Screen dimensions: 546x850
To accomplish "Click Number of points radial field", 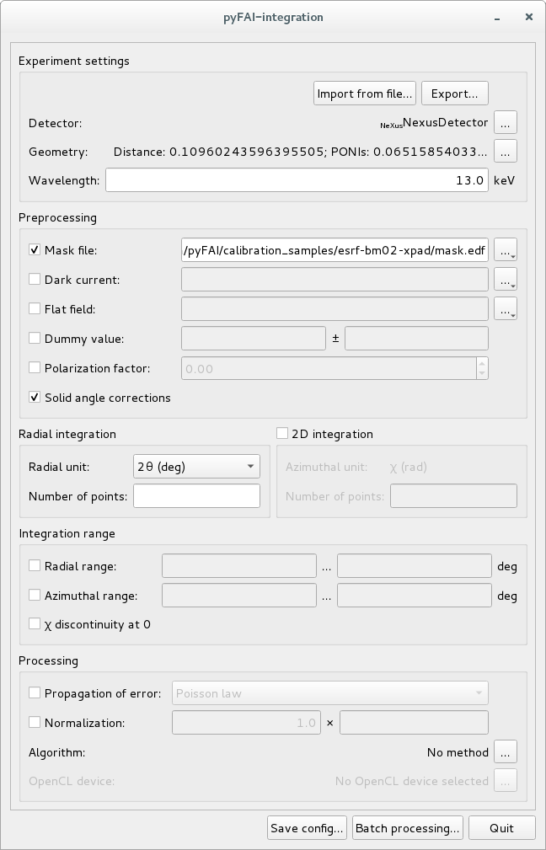I will pyautogui.click(x=196, y=496).
